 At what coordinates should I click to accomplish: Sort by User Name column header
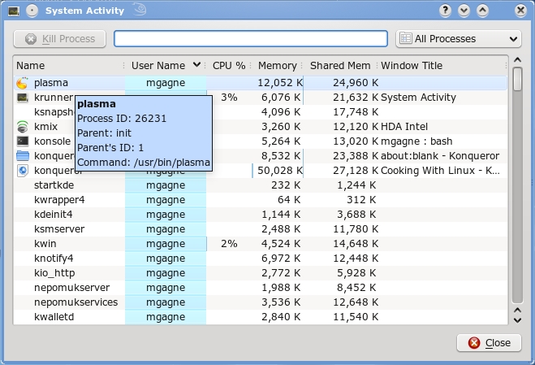pos(165,65)
